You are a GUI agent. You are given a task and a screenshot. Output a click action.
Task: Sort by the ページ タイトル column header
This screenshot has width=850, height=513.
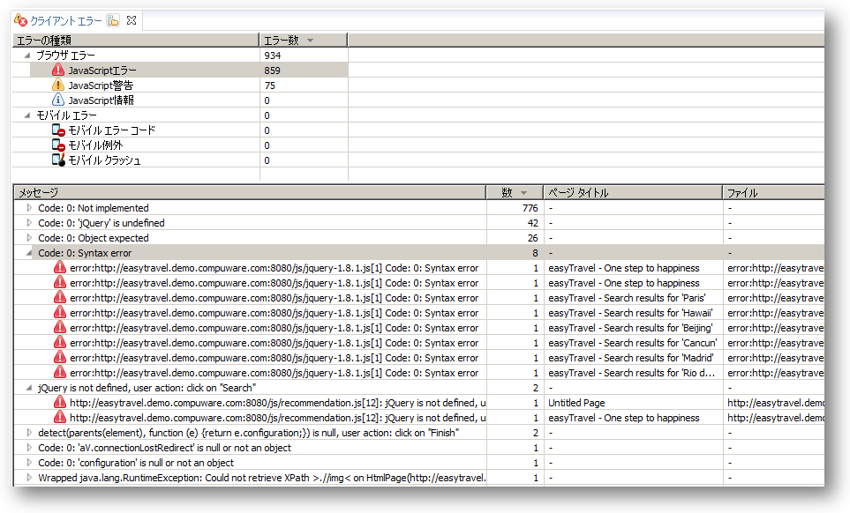coord(633,193)
